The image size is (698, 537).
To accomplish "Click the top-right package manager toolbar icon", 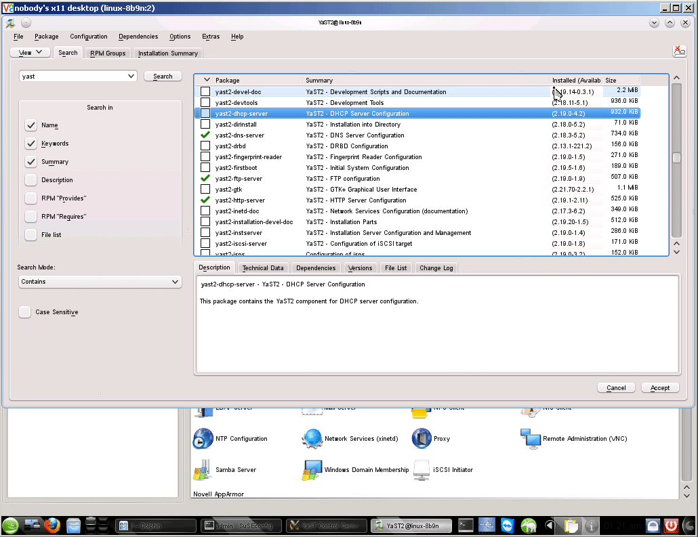I will (679, 51).
